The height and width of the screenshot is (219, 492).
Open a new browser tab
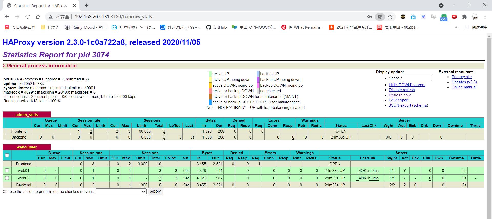tap(86, 5)
